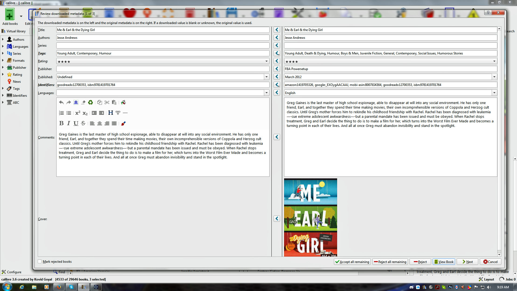Open the Published date dropdown
The width and height of the screenshot is (517, 291).
(266, 77)
